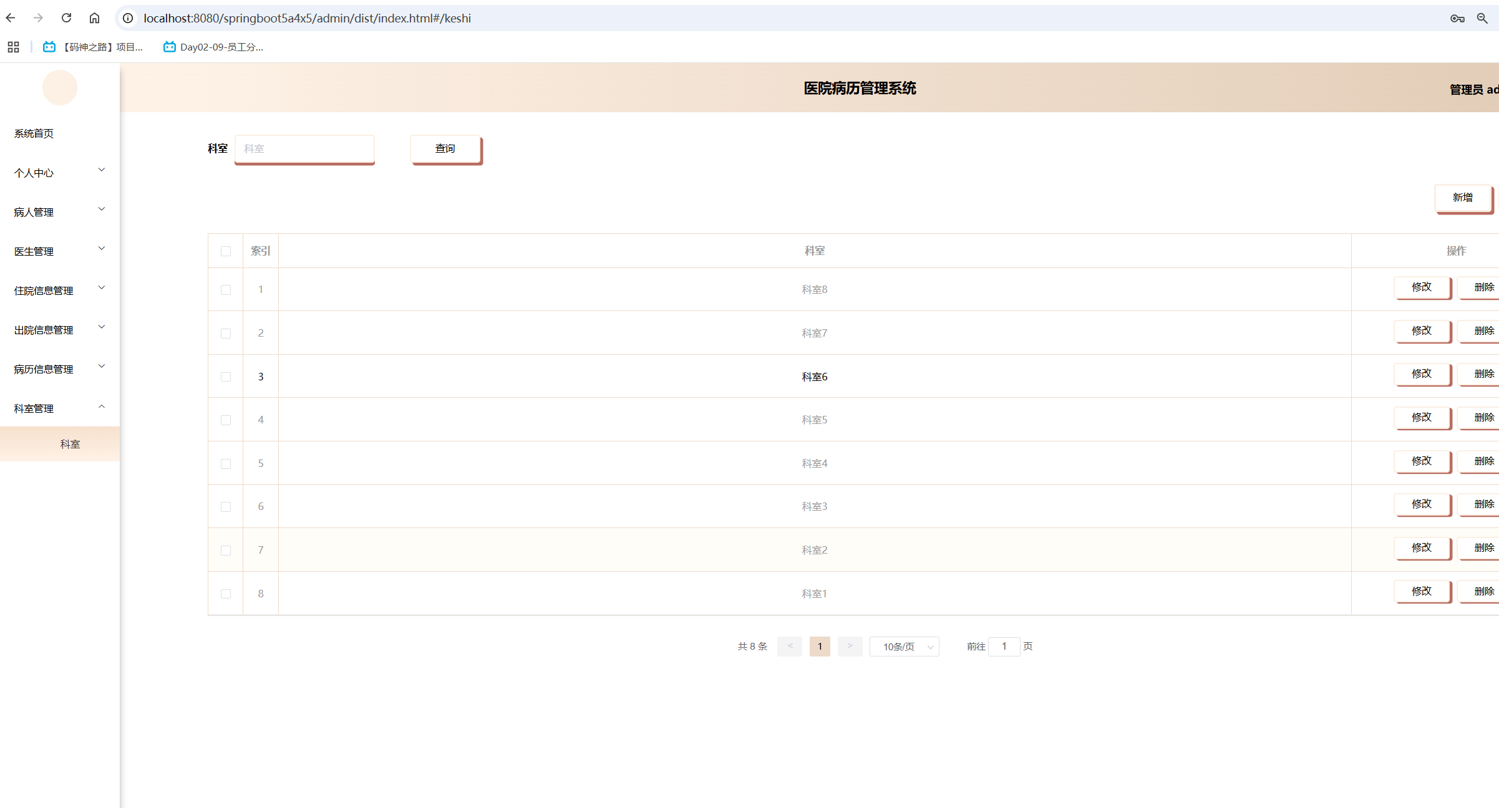Select the 科室 submenu entry
Screen dimensions: 1499x808
(60, 444)
